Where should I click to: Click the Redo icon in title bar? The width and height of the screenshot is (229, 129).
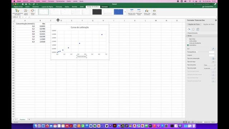tap(34, 4)
